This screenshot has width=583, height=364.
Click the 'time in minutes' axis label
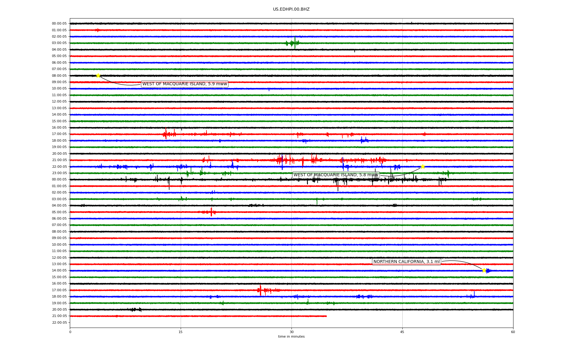(x=291, y=336)
